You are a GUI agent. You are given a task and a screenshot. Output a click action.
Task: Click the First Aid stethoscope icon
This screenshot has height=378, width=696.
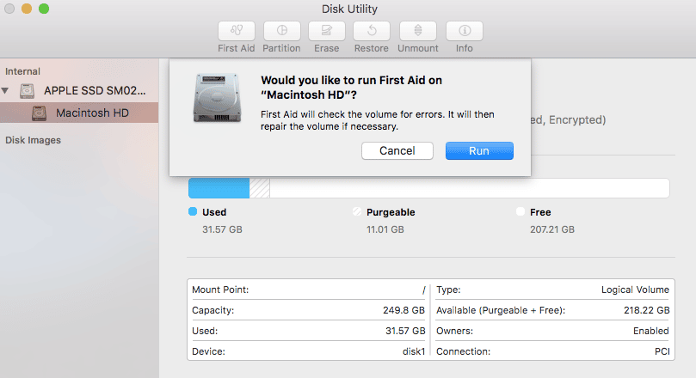(x=236, y=31)
